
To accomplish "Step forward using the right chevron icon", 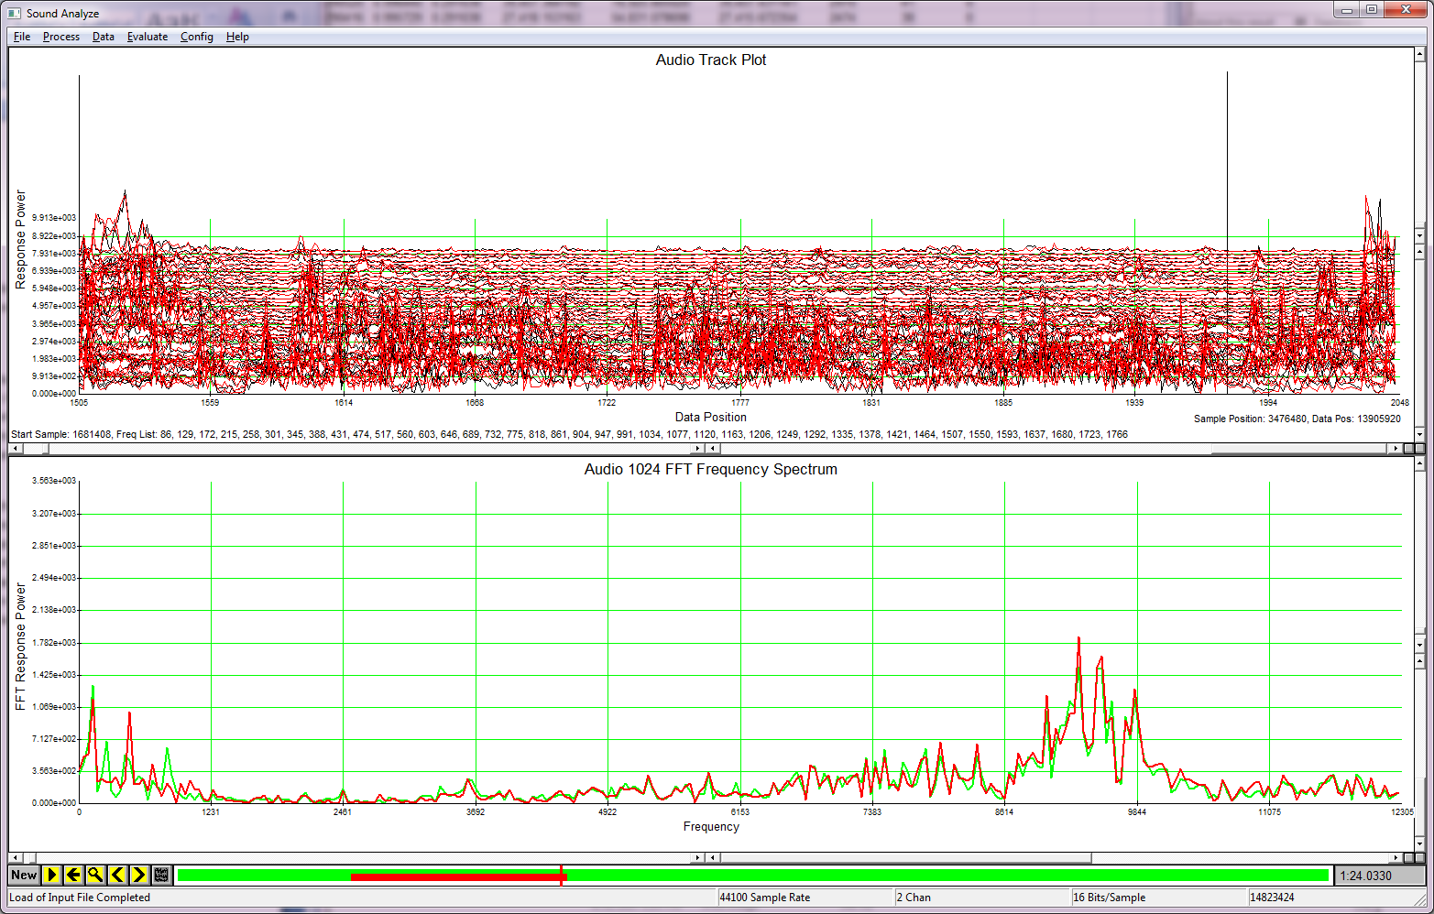I will tap(139, 875).
